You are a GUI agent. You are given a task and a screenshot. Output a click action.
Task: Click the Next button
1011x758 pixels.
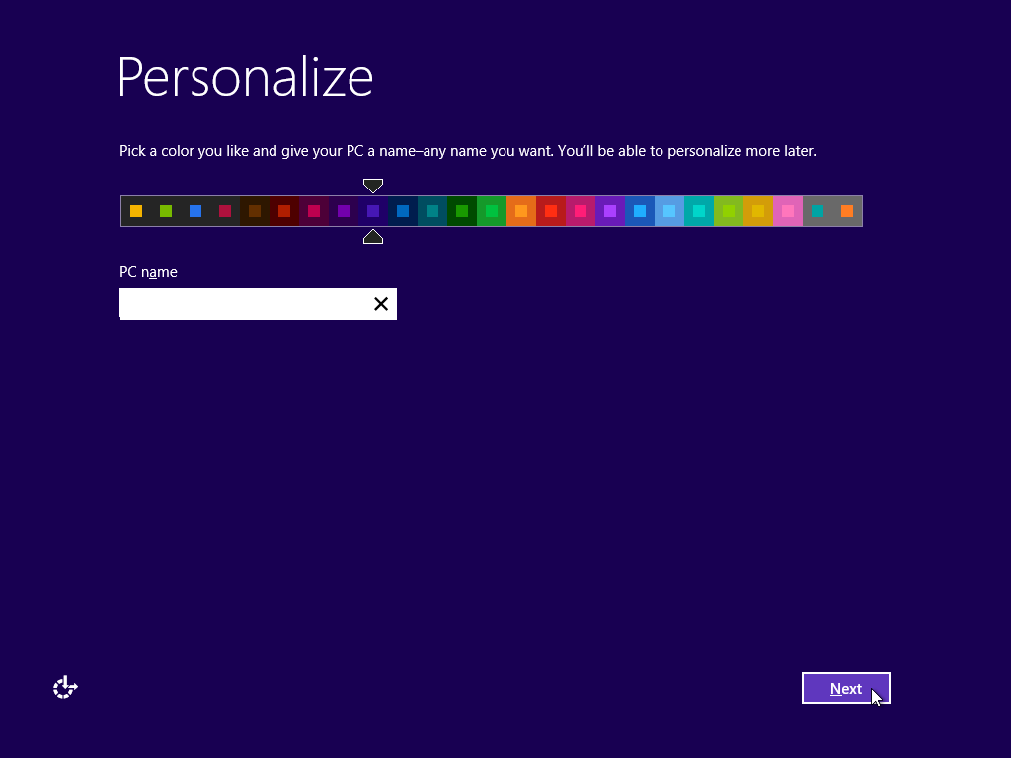pyautogui.click(x=845, y=688)
